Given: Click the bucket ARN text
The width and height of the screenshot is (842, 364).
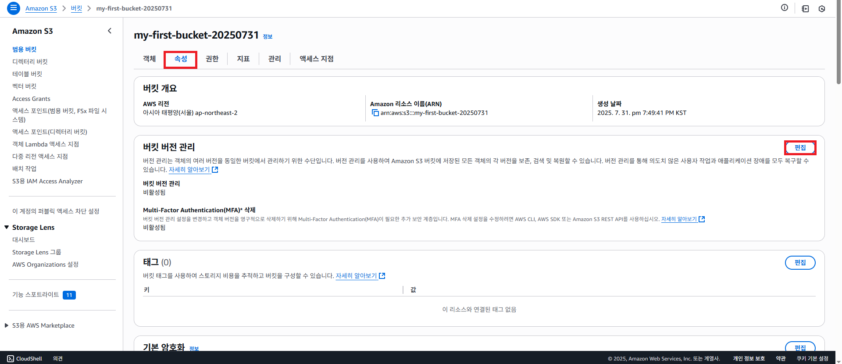Looking at the screenshot, I should pyautogui.click(x=434, y=113).
